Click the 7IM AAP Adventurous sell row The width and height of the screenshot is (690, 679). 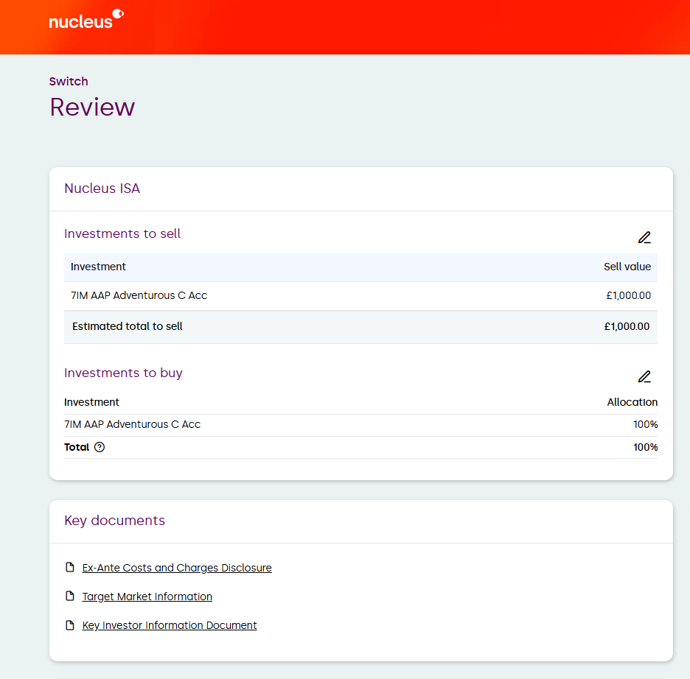click(x=139, y=295)
